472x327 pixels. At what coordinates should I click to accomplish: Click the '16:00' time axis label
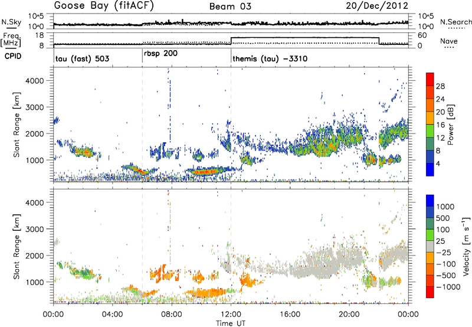tap(290, 315)
